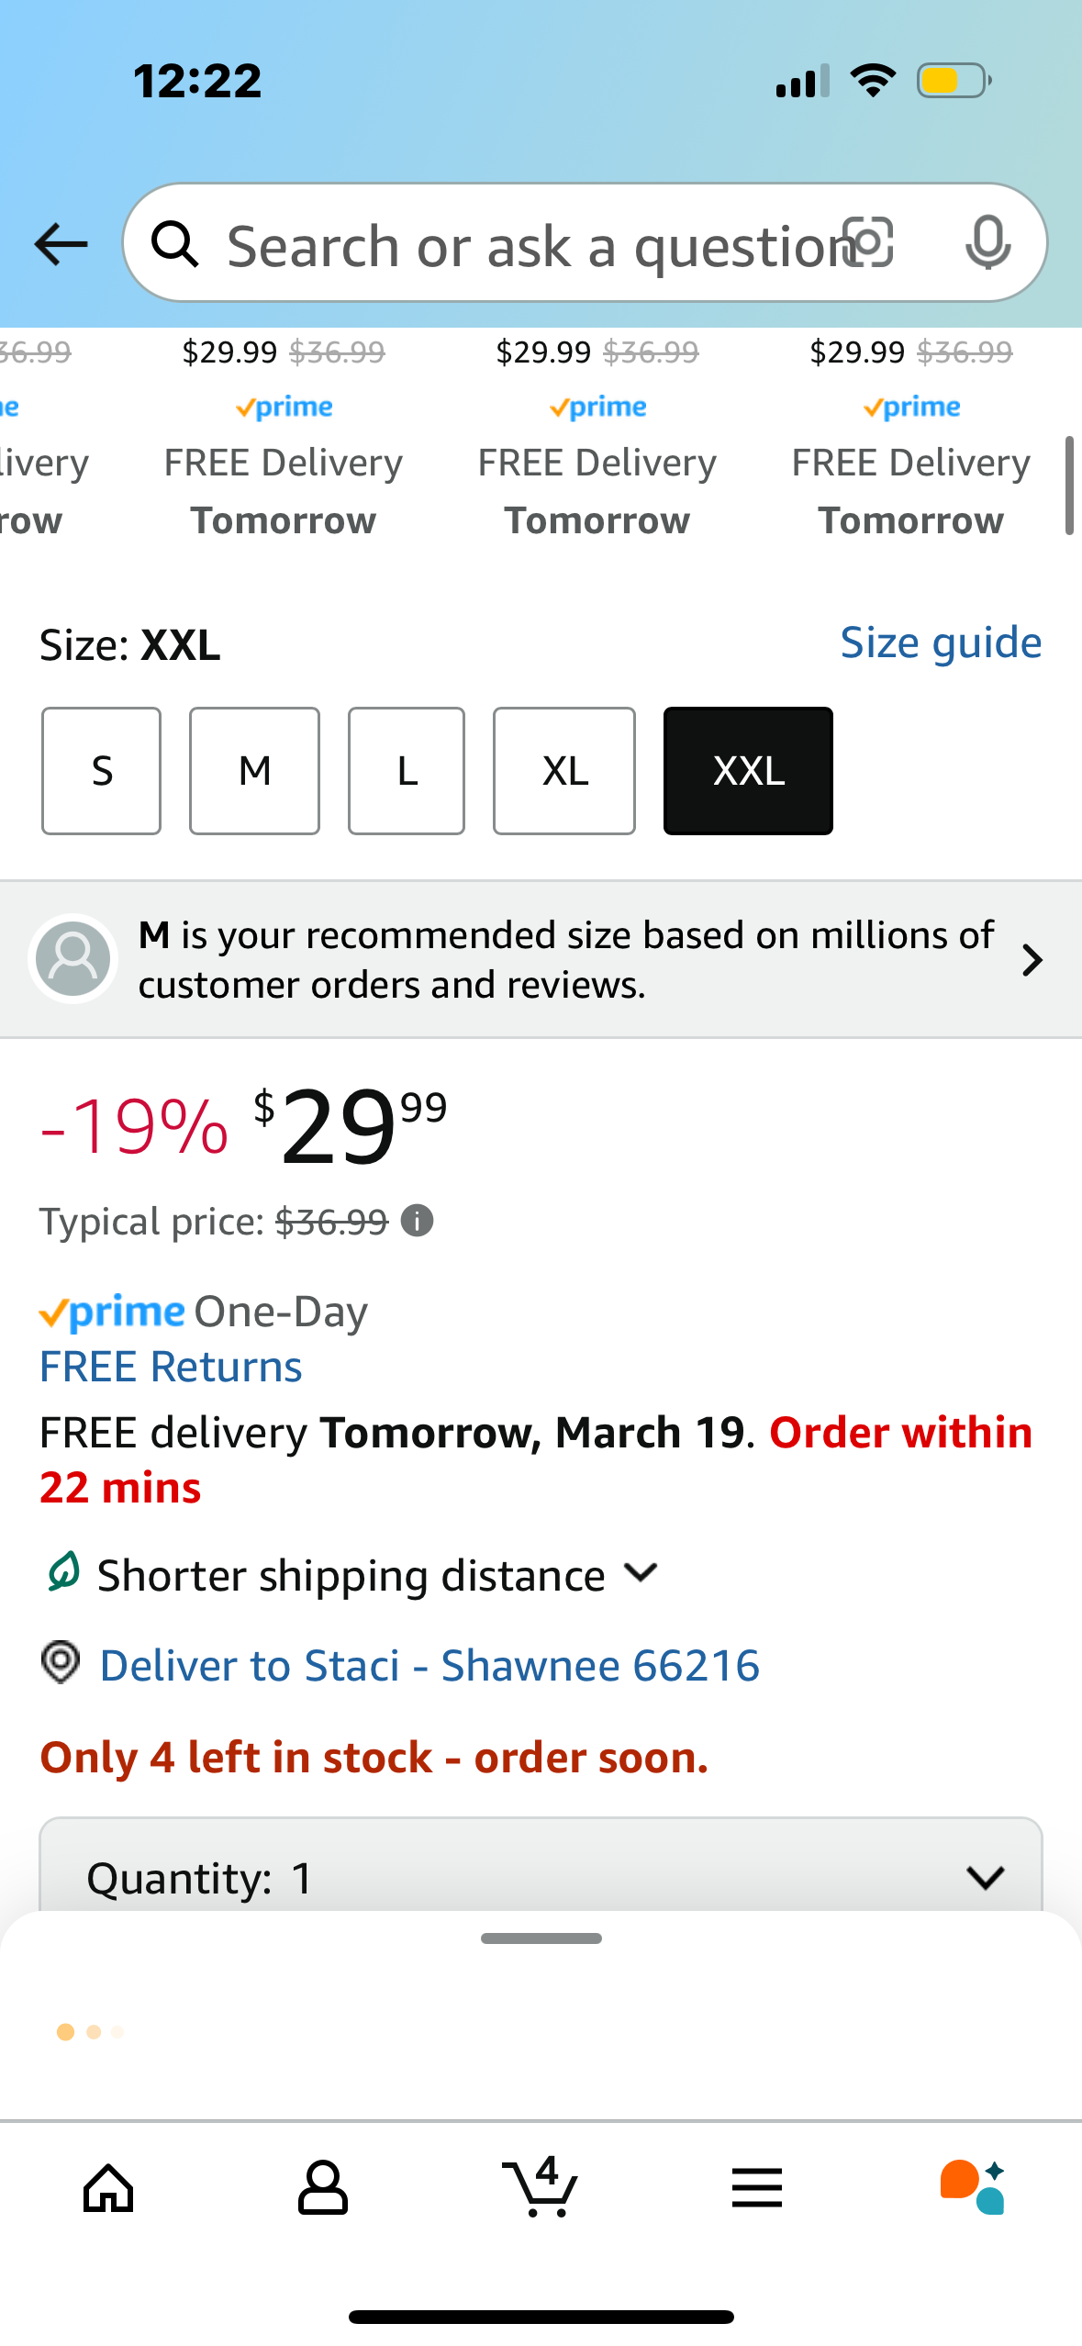
Task: Select size XL
Action: coord(564,771)
